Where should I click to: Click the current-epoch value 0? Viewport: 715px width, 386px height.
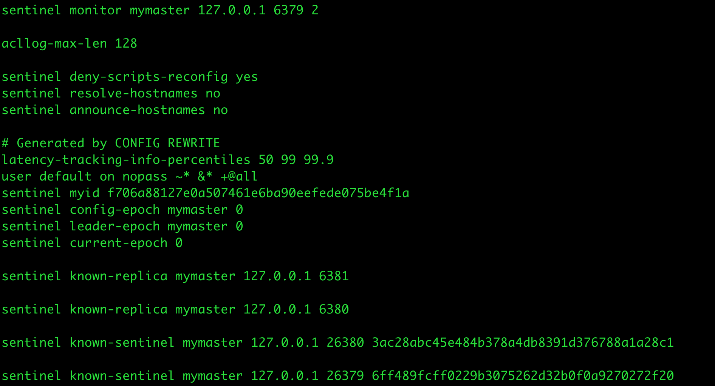[x=179, y=243]
